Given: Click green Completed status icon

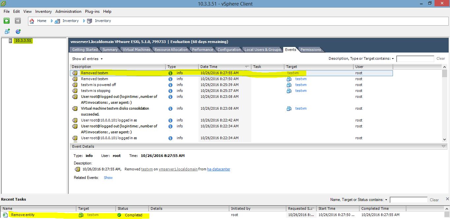Looking at the screenshot, I should point(119,215).
